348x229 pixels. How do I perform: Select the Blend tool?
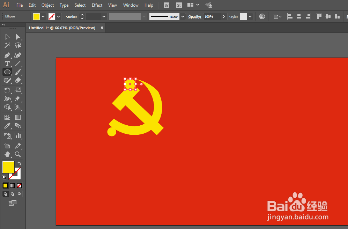click(x=18, y=126)
